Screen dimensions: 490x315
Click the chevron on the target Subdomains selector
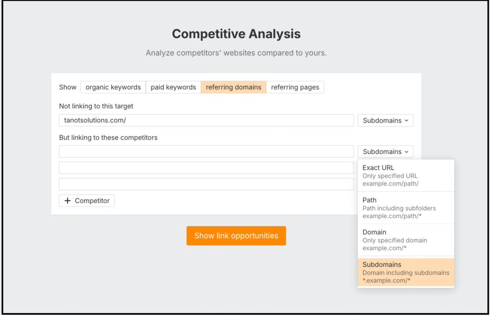click(x=407, y=120)
